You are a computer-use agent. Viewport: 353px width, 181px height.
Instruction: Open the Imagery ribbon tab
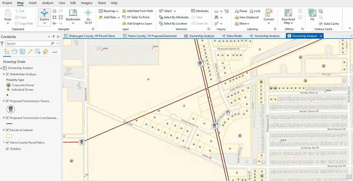[87, 3]
